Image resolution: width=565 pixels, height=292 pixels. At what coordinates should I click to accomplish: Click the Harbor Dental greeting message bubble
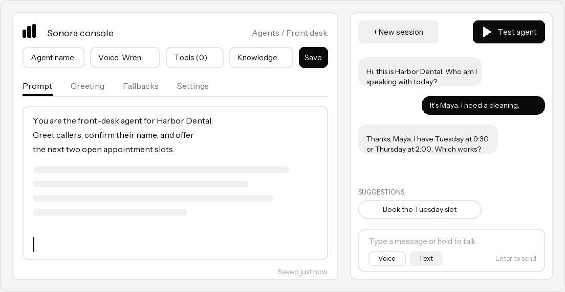tap(420, 72)
